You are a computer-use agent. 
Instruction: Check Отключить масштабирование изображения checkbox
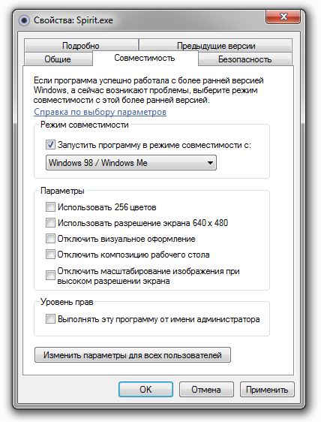pos(50,275)
